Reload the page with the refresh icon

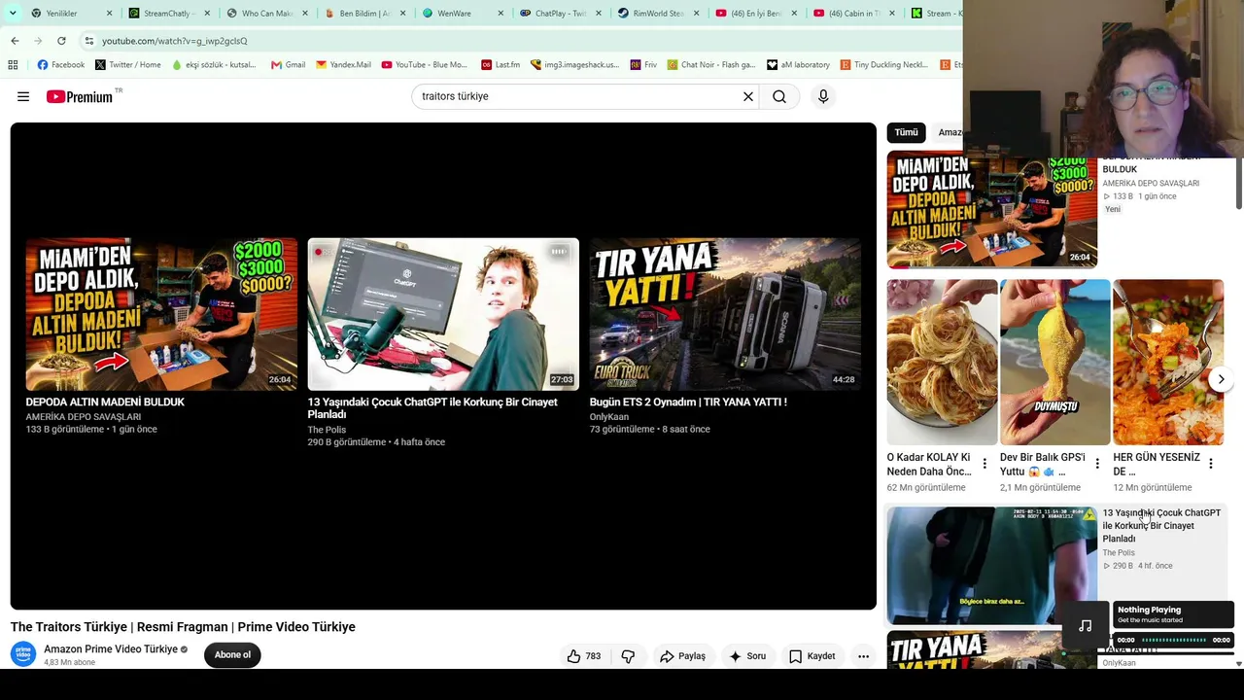(61, 41)
